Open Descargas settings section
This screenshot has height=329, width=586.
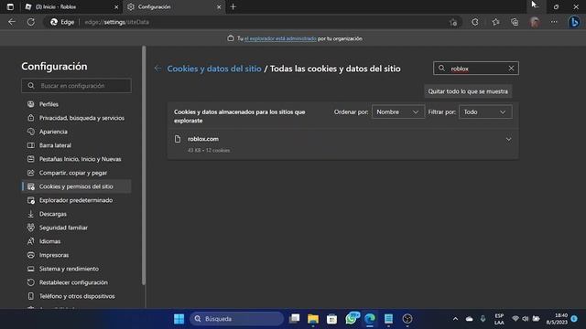click(76, 214)
